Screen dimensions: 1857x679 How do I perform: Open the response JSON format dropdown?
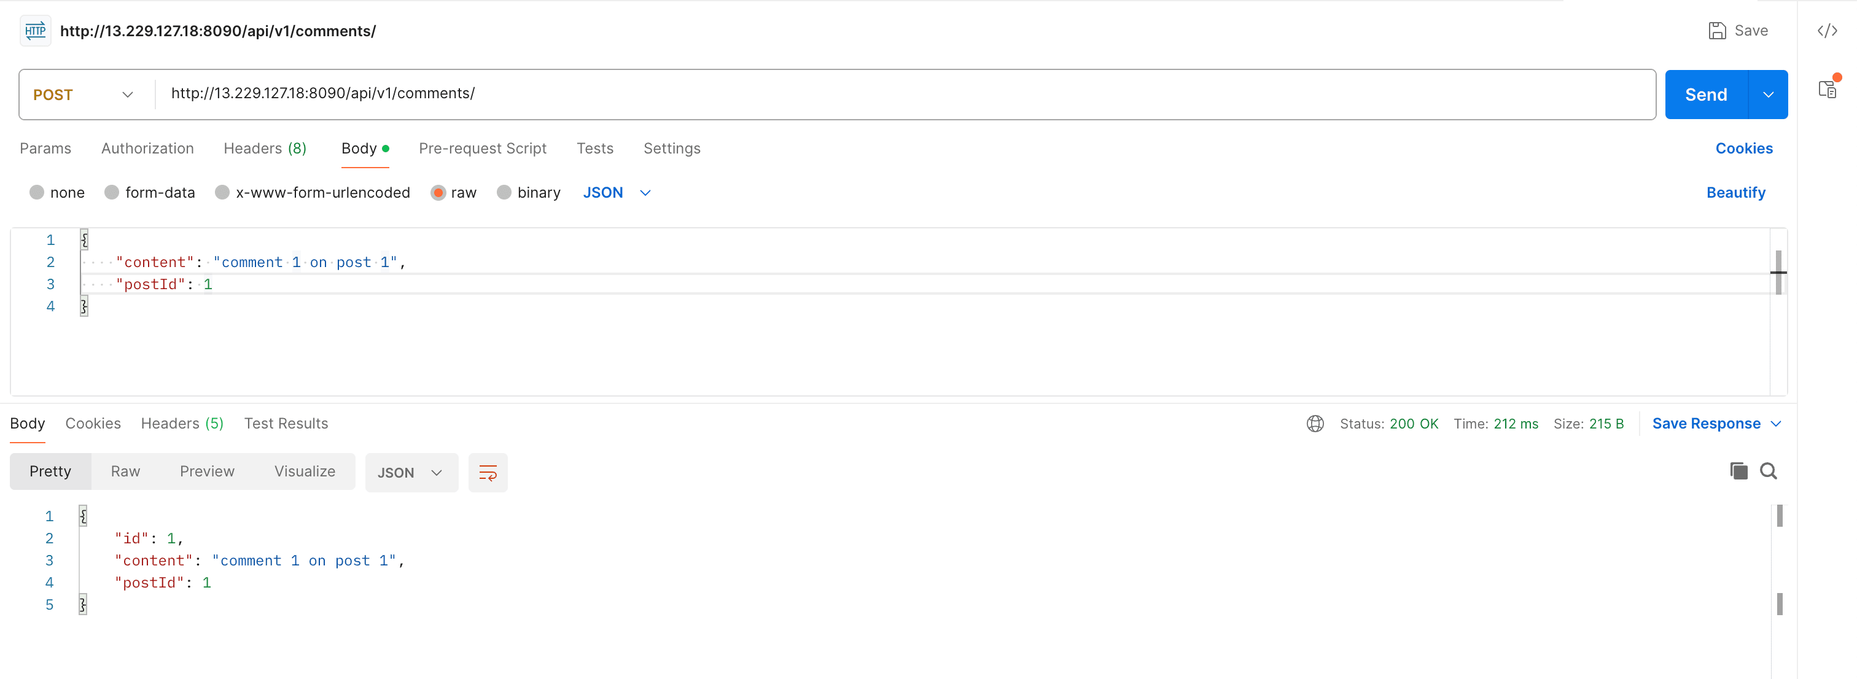tap(411, 473)
